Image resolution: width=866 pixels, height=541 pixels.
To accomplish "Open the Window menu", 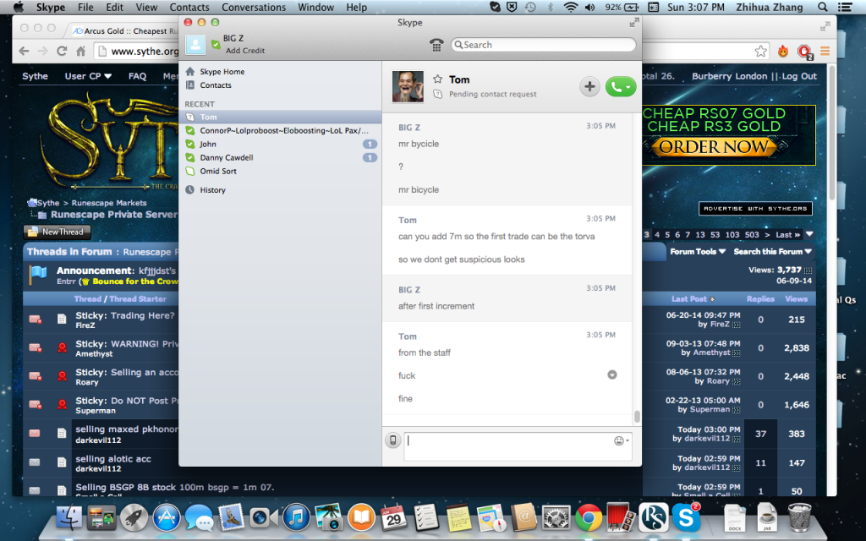I will tap(316, 7).
